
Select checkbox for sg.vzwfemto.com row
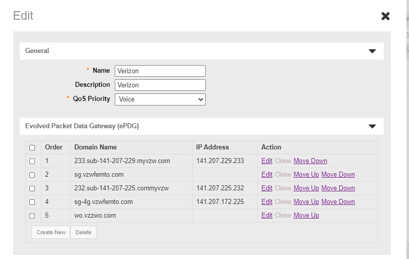(x=32, y=175)
